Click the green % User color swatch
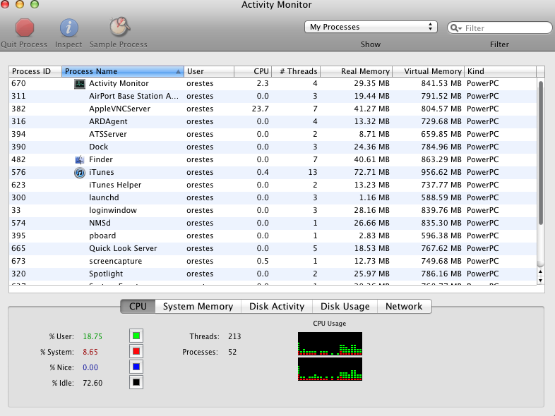555x416 pixels. click(136, 336)
